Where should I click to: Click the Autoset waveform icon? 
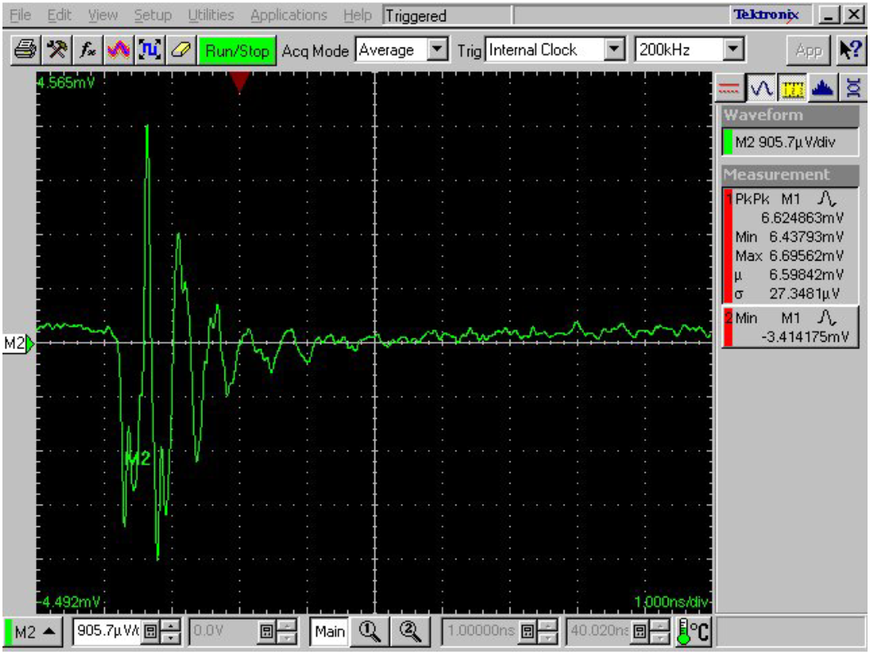(119, 51)
